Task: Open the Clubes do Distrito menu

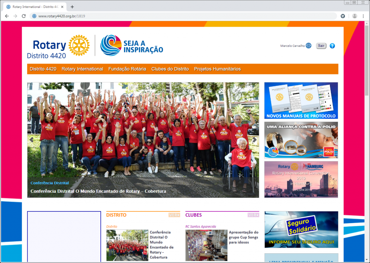Action: [x=170, y=69]
